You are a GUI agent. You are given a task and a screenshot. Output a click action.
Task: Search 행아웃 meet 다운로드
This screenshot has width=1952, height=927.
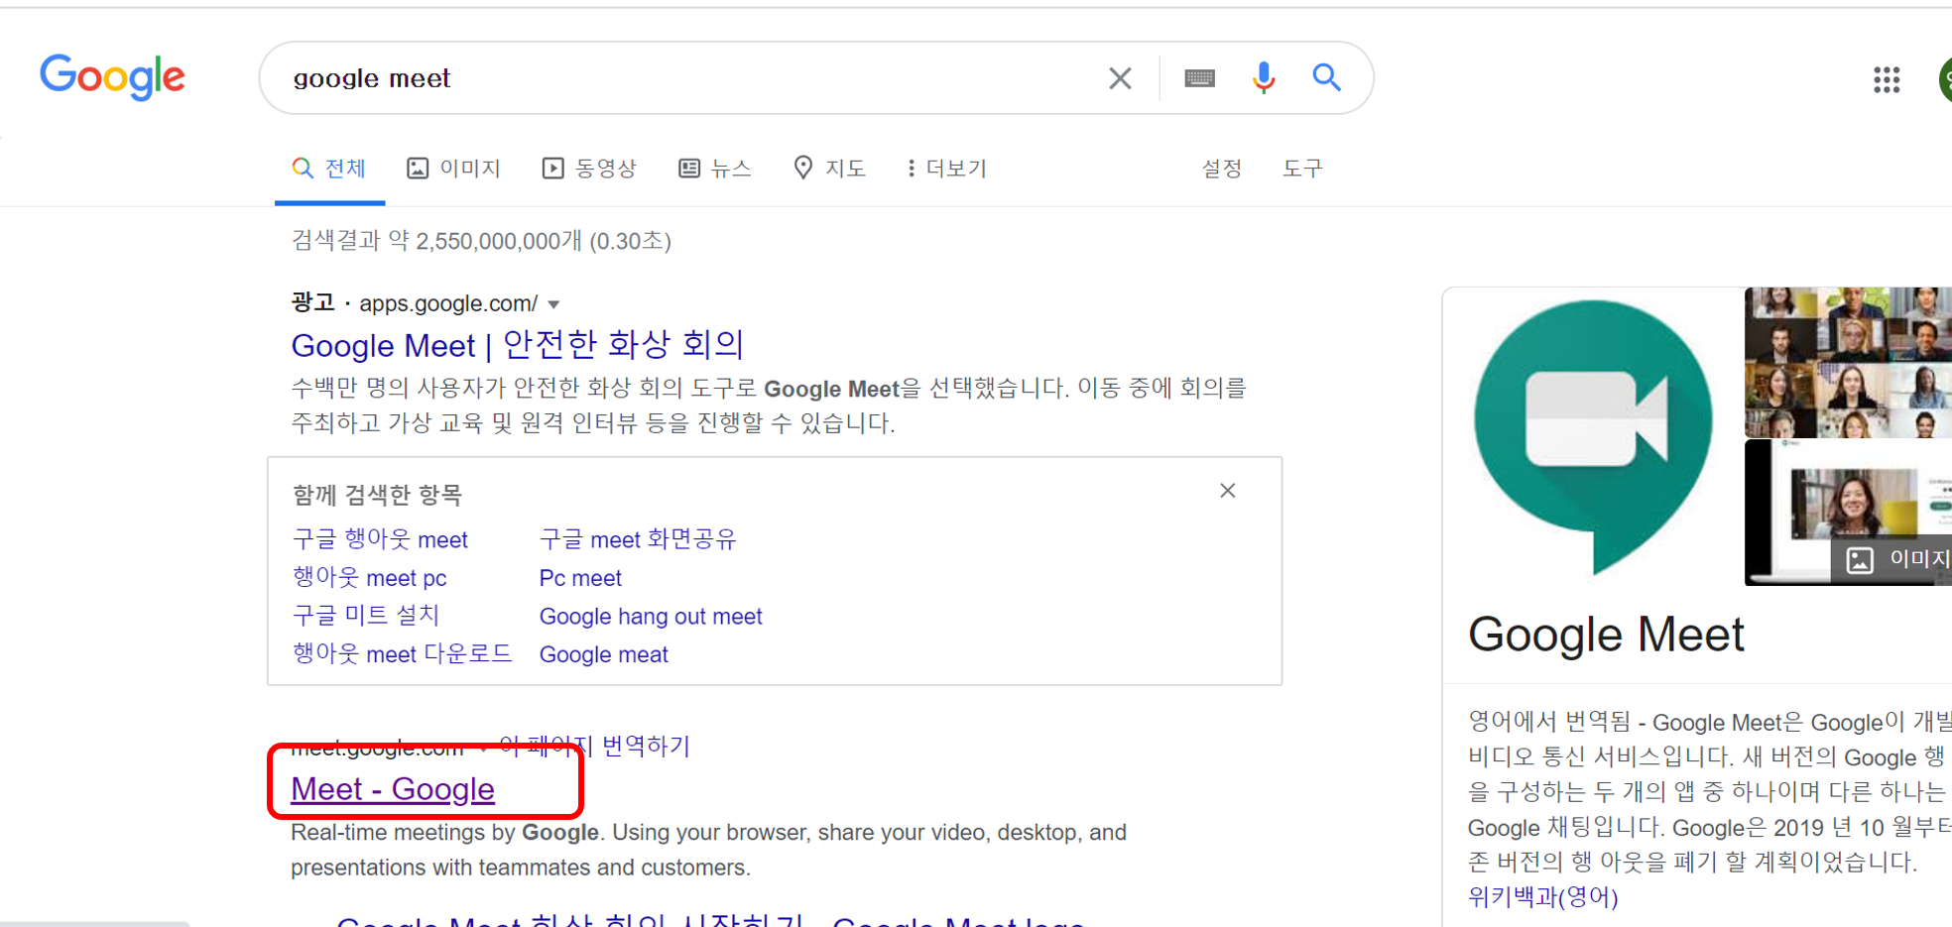[x=402, y=654]
